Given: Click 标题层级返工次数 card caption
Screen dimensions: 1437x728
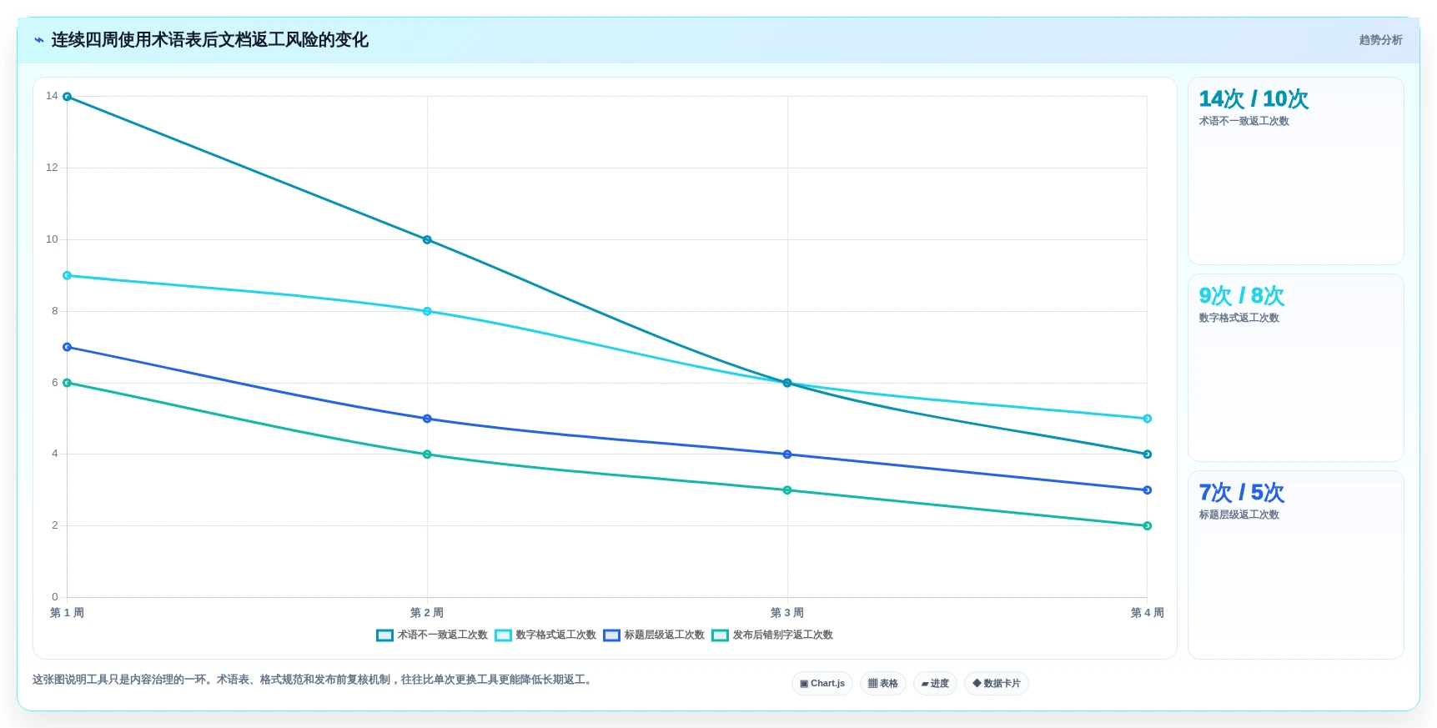Looking at the screenshot, I should point(1239,515).
